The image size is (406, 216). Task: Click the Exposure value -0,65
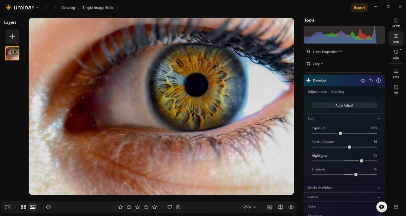373,128
